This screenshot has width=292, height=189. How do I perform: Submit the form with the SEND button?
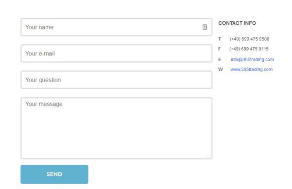click(x=55, y=174)
